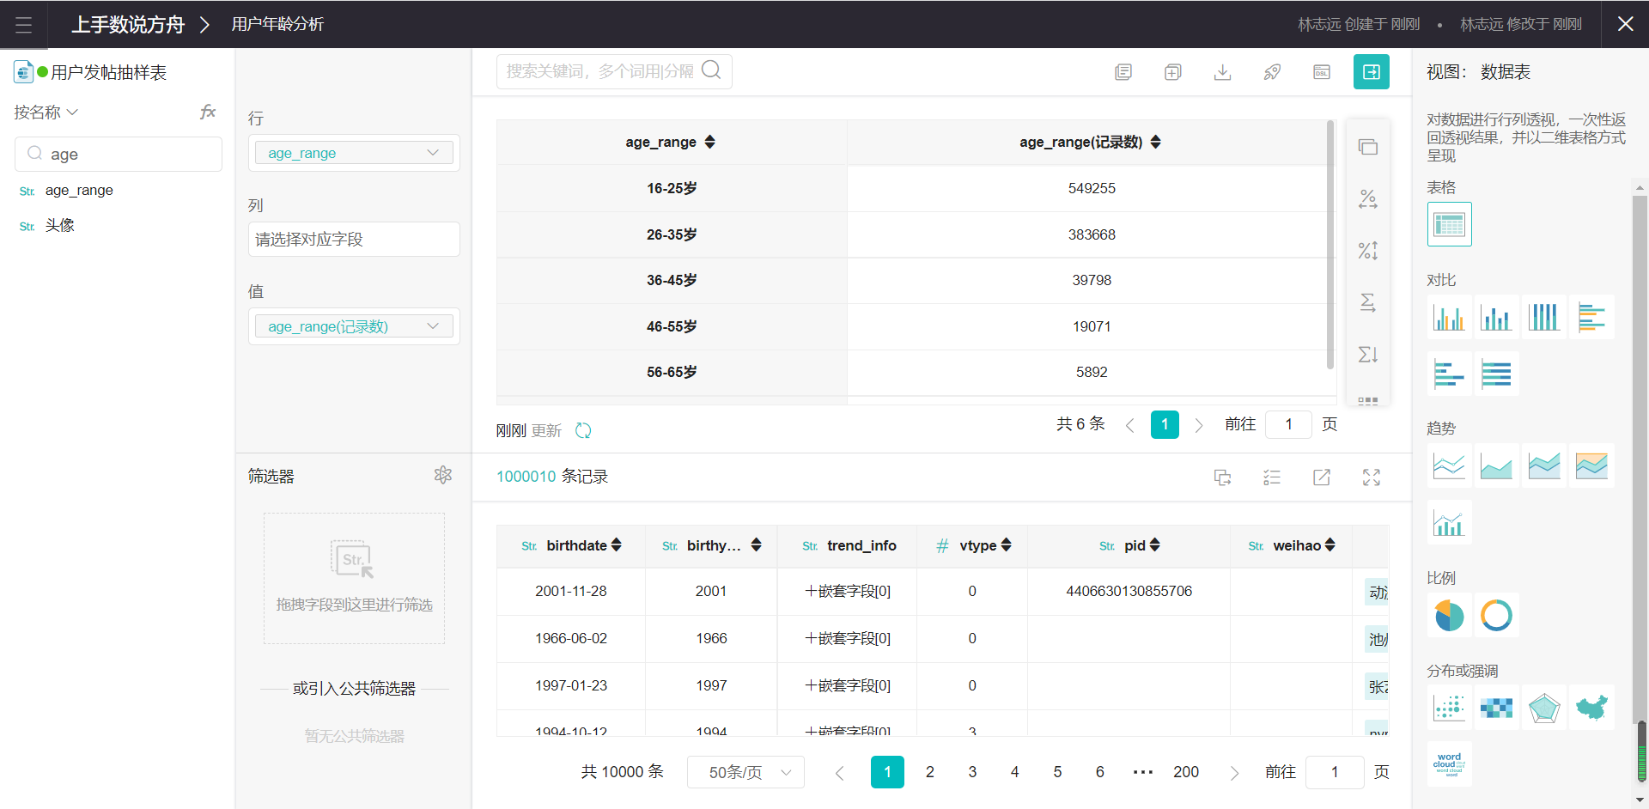Toggle the teal view panel button
This screenshot has width=1649, height=809.
1372,72
